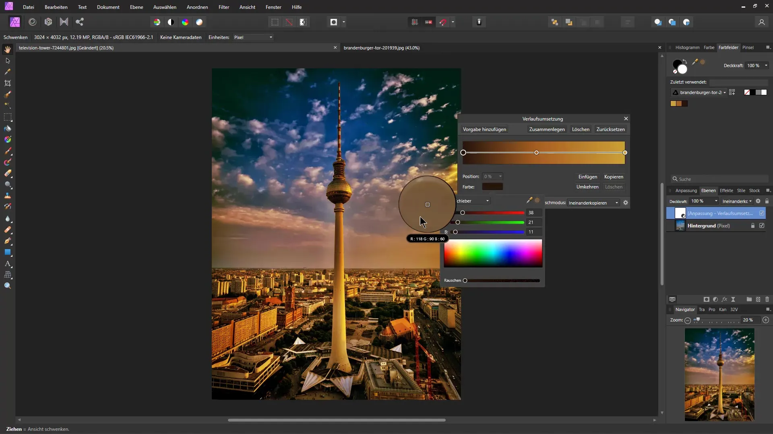The image size is (773, 434).
Task: Open layer effects fx button
Action: (724, 299)
